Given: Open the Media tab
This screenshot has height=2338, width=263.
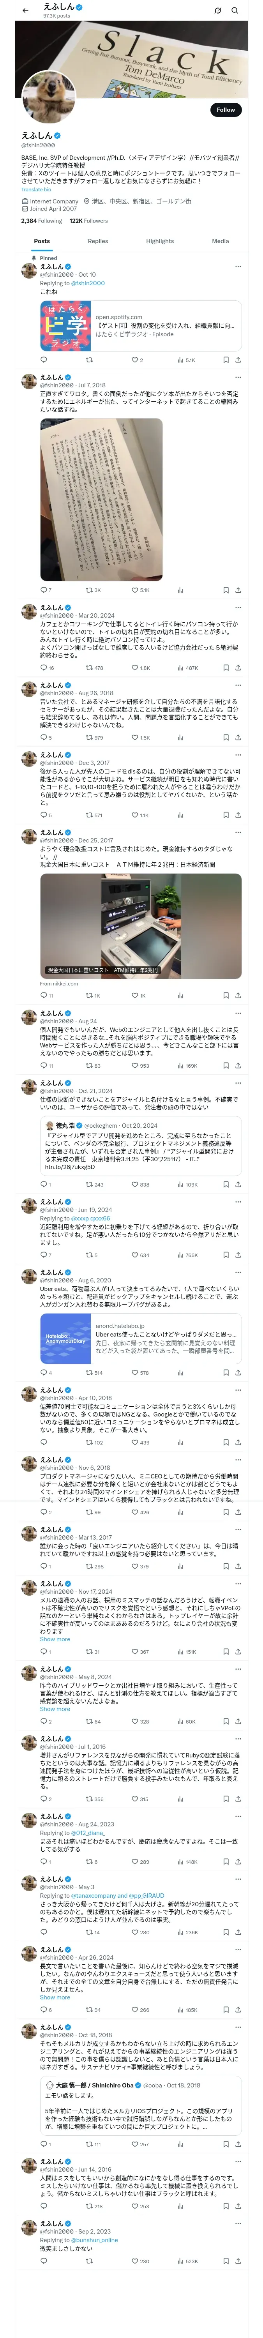Looking at the screenshot, I should coord(221,242).
